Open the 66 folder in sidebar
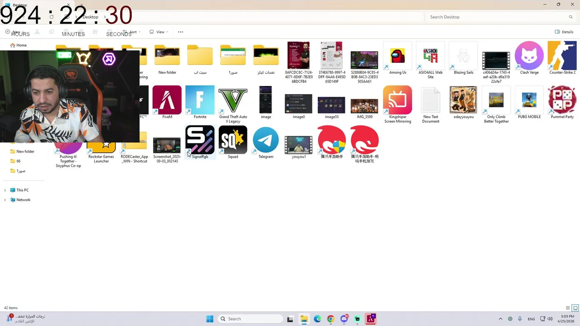This screenshot has width=580, height=326. coord(15,161)
